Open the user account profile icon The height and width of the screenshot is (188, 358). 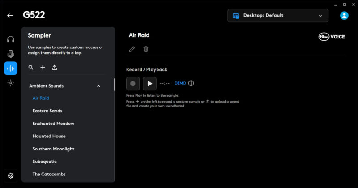coord(344,16)
